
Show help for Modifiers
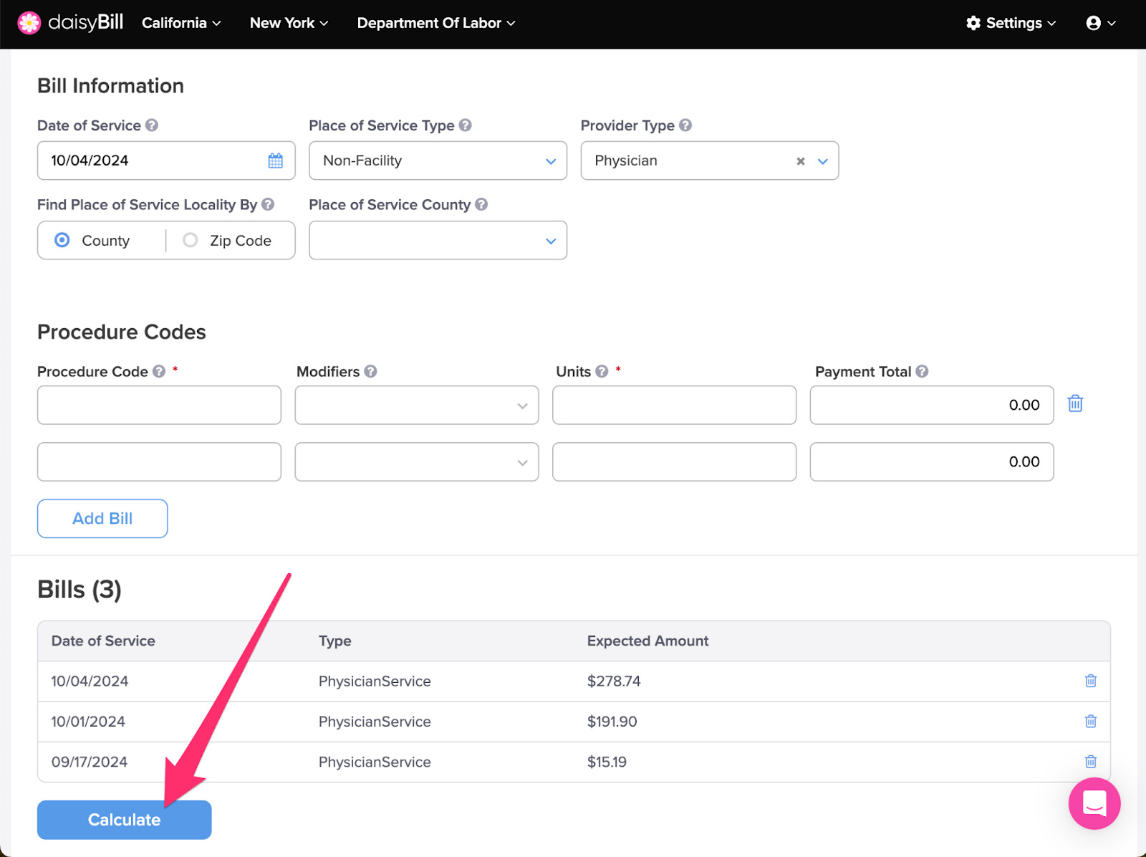[370, 371]
